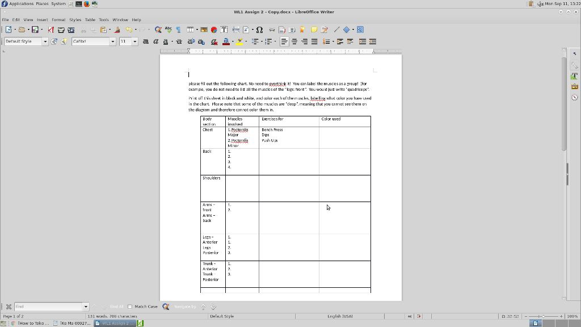Insert an image

[x=204, y=28]
